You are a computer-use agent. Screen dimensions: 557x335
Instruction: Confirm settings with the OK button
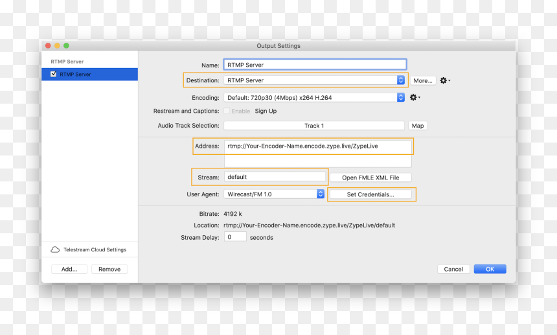tap(490, 270)
